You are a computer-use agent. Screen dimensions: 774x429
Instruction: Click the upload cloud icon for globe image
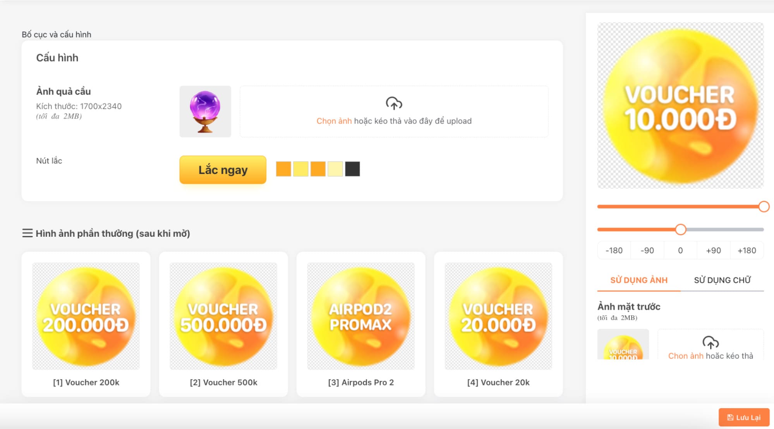pyautogui.click(x=394, y=103)
